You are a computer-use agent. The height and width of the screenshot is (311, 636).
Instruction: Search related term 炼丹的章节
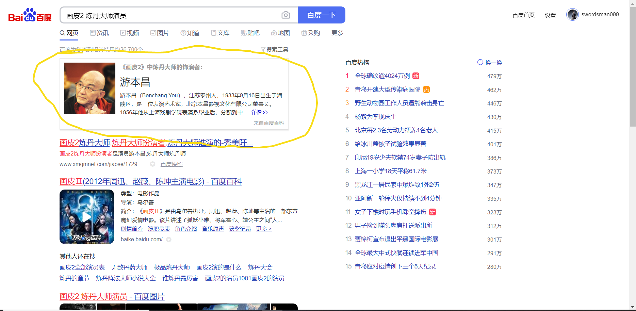click(75, 278)
